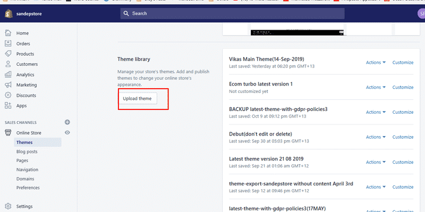Click the Online Store storefront icon

click(8, 133)
